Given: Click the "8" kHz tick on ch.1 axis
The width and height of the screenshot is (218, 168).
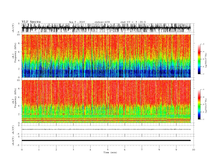Looking at the screenshot, I should coord(19,43).
